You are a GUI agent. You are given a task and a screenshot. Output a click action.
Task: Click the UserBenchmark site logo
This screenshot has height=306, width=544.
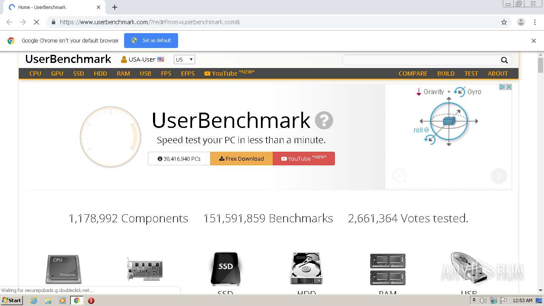point(68,59)
